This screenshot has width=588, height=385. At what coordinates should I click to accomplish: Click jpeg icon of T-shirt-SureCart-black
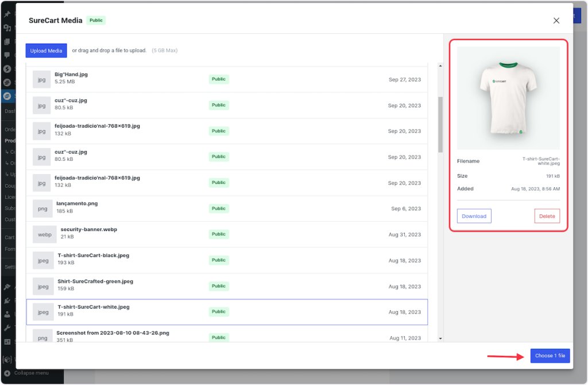[x=43, y=260]
